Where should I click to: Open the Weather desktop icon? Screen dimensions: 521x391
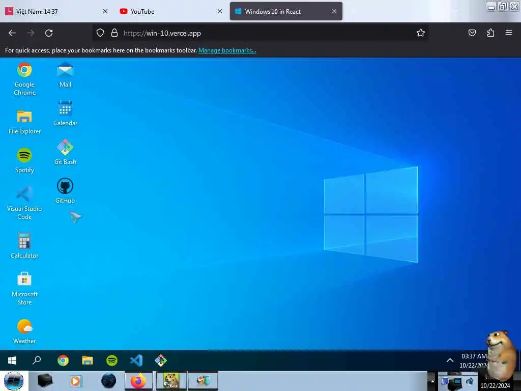[x=24, y=331]
